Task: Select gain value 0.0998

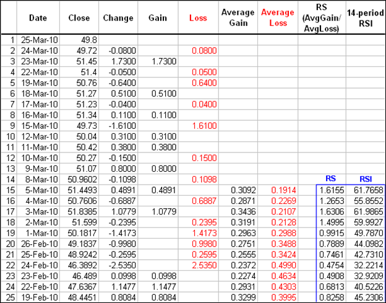Action: click(164, 276)
